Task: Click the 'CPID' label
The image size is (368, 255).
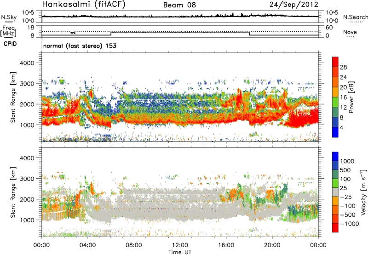Action: pos(10,44)
